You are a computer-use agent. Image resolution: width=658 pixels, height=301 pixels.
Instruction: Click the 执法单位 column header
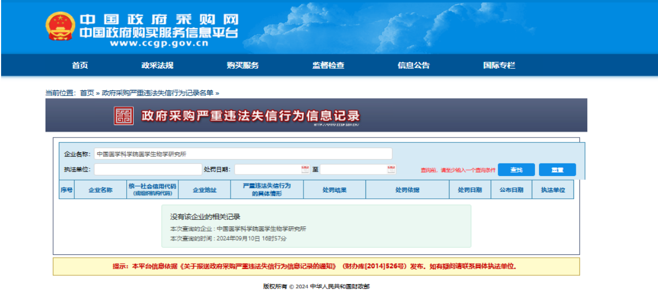coord(553,190)
